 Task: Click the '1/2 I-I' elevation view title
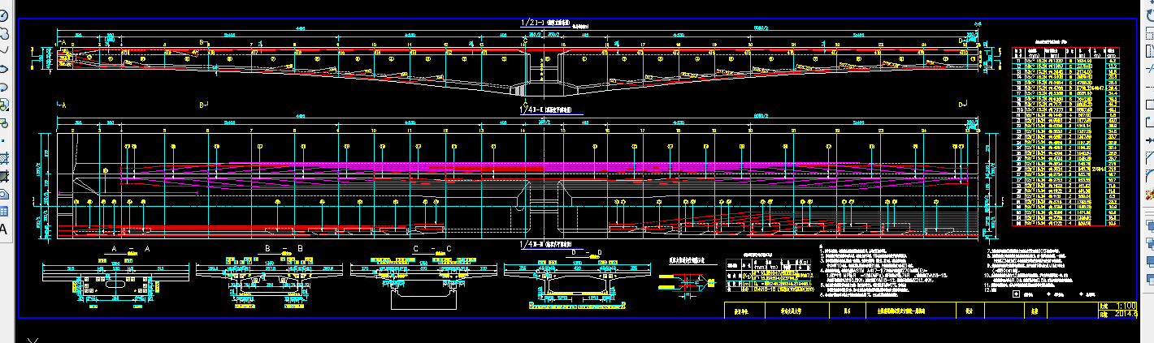click(547, 23)
